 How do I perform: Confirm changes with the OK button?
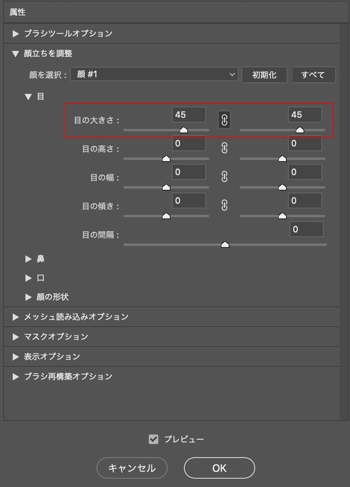(x=219, y=468)
